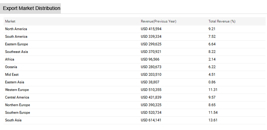The image size is (267, 130).
Task: Click revenue value USD 38,807
Action: (x=150, y=82)
